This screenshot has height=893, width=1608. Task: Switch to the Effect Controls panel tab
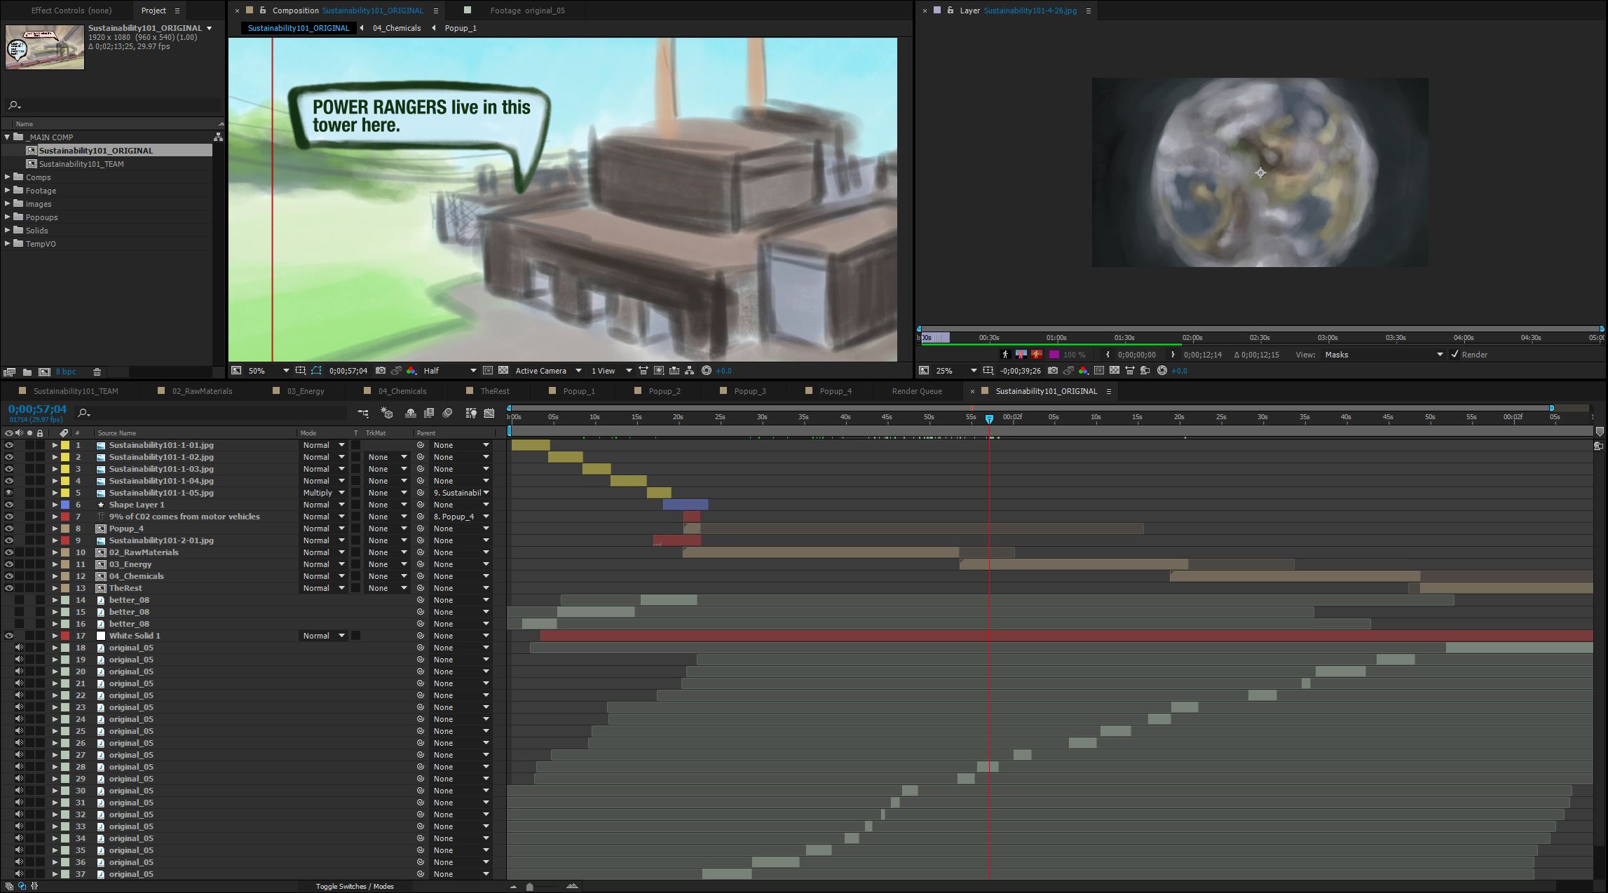click(x=71, y=11)
